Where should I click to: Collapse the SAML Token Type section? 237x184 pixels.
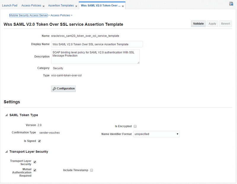pyautogui.click(x=6, y=115)
